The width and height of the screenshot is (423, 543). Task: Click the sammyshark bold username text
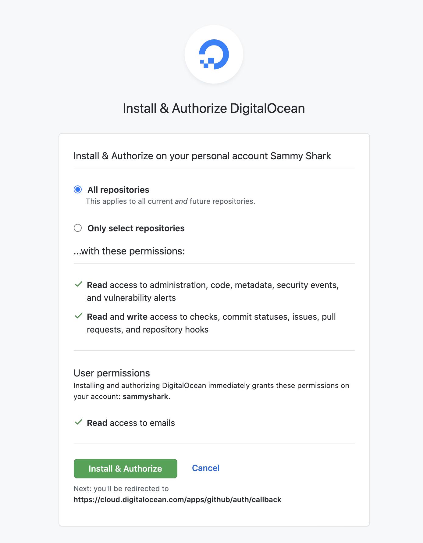[x=145, y=397]
